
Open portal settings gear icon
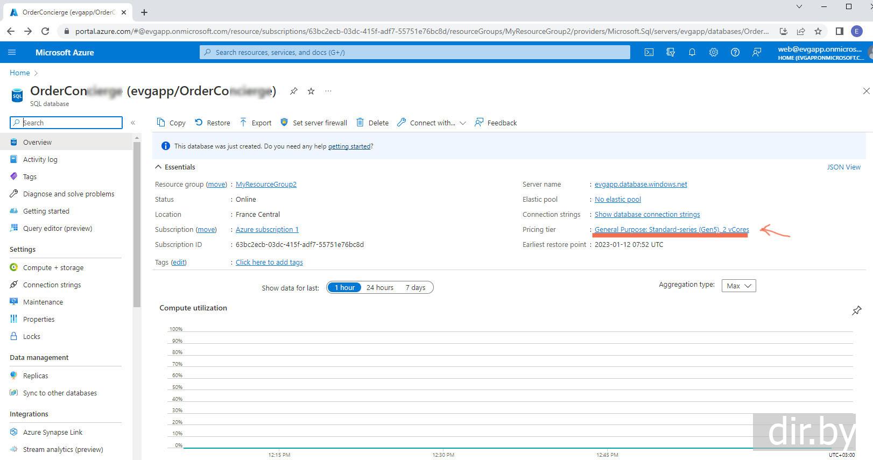coord(714,52)
